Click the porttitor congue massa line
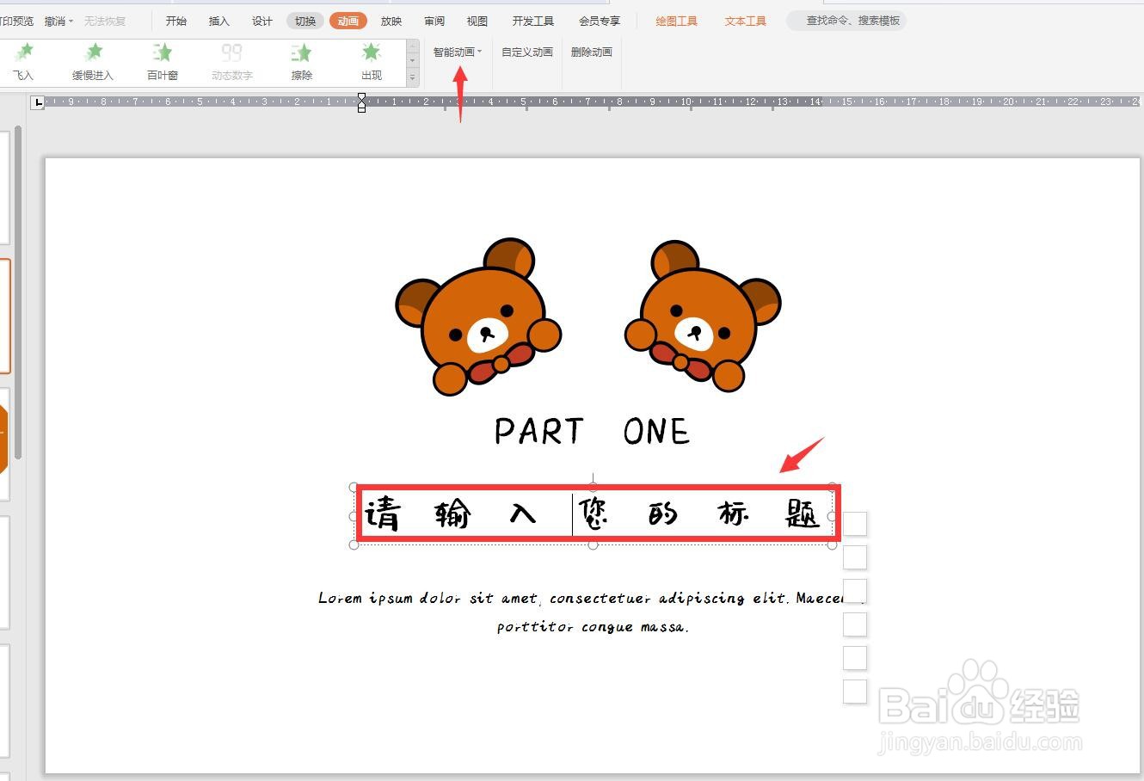Viewport: 1144px width, 781px height. click(x=593, y=627)
